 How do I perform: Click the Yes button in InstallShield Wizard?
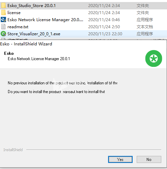(x=120, y=159)
